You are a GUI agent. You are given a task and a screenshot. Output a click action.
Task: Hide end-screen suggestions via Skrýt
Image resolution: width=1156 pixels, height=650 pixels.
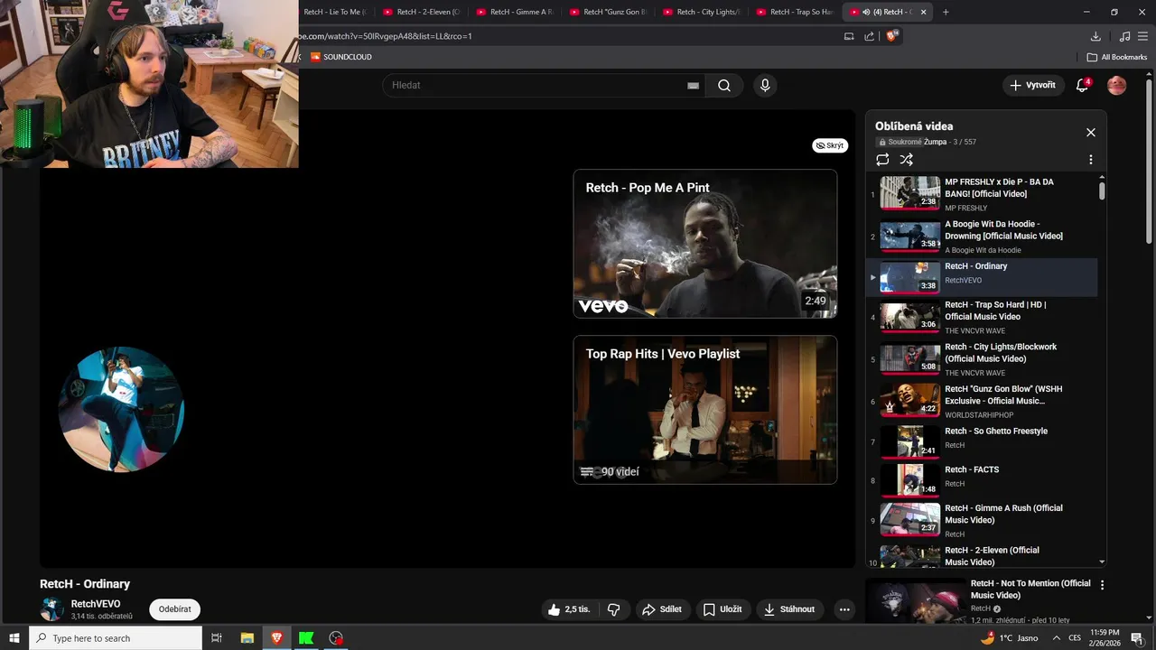830,145
